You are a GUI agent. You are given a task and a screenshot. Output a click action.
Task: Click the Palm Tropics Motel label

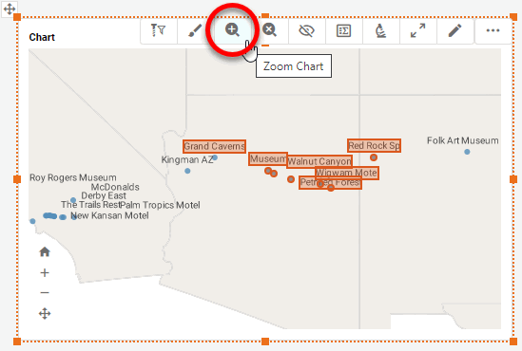(160, 205)
